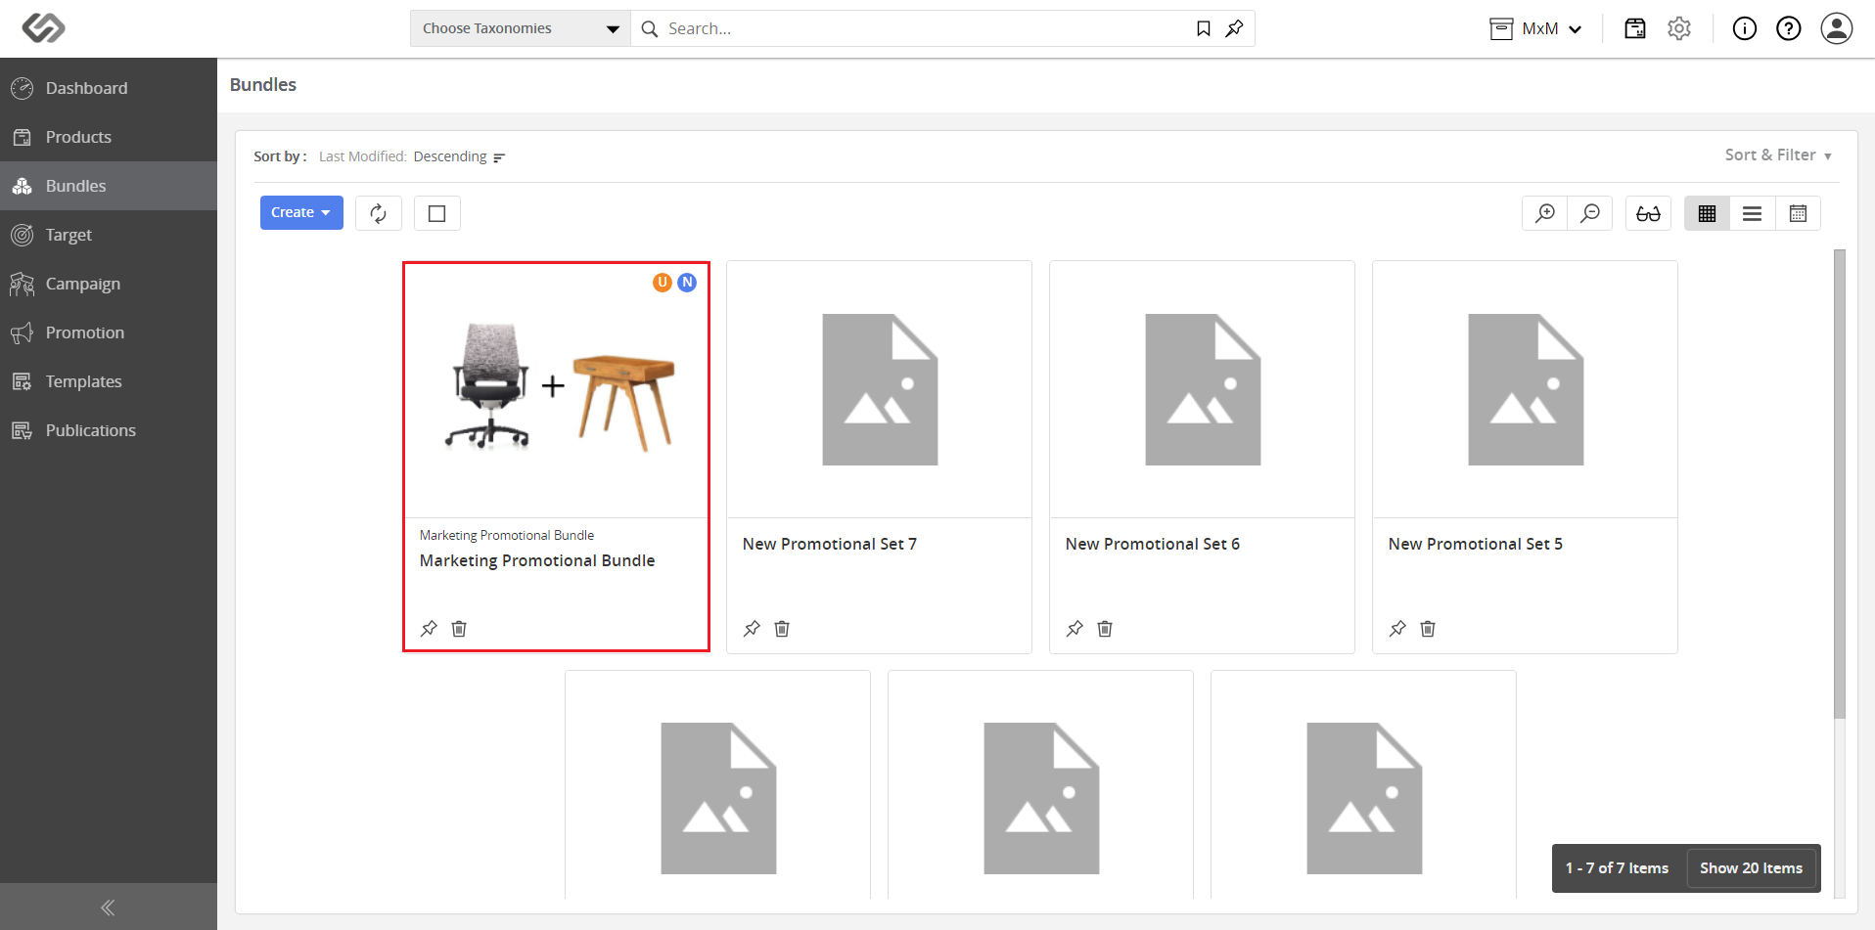Click the zoom out magnifier icon
Image resolution: width=1875 pixels, height=930 pixels.
1590,213
